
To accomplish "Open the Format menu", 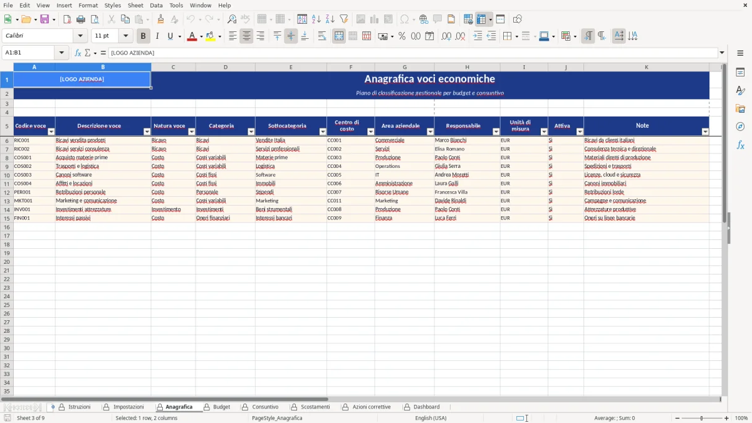I will [88, 5].
